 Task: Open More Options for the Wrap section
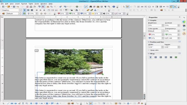pos(179,53)
